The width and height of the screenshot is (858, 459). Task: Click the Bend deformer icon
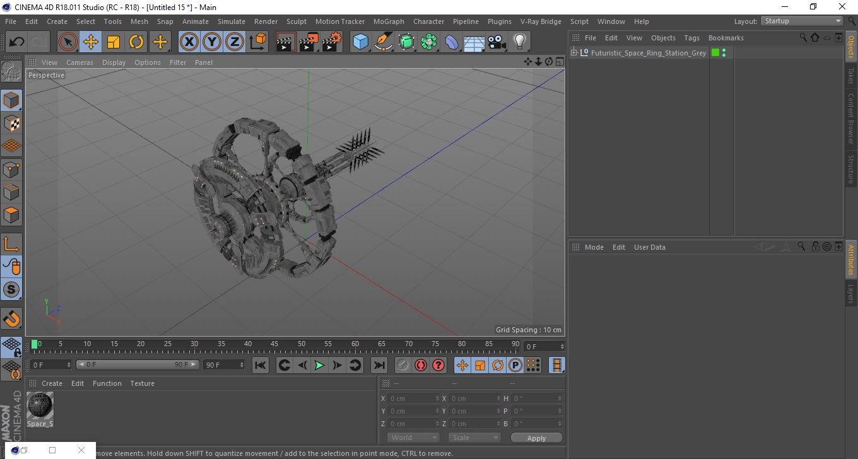(x=452, y=42)
